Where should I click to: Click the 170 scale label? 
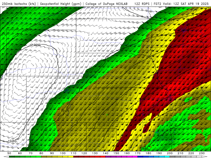coord(138,153)
